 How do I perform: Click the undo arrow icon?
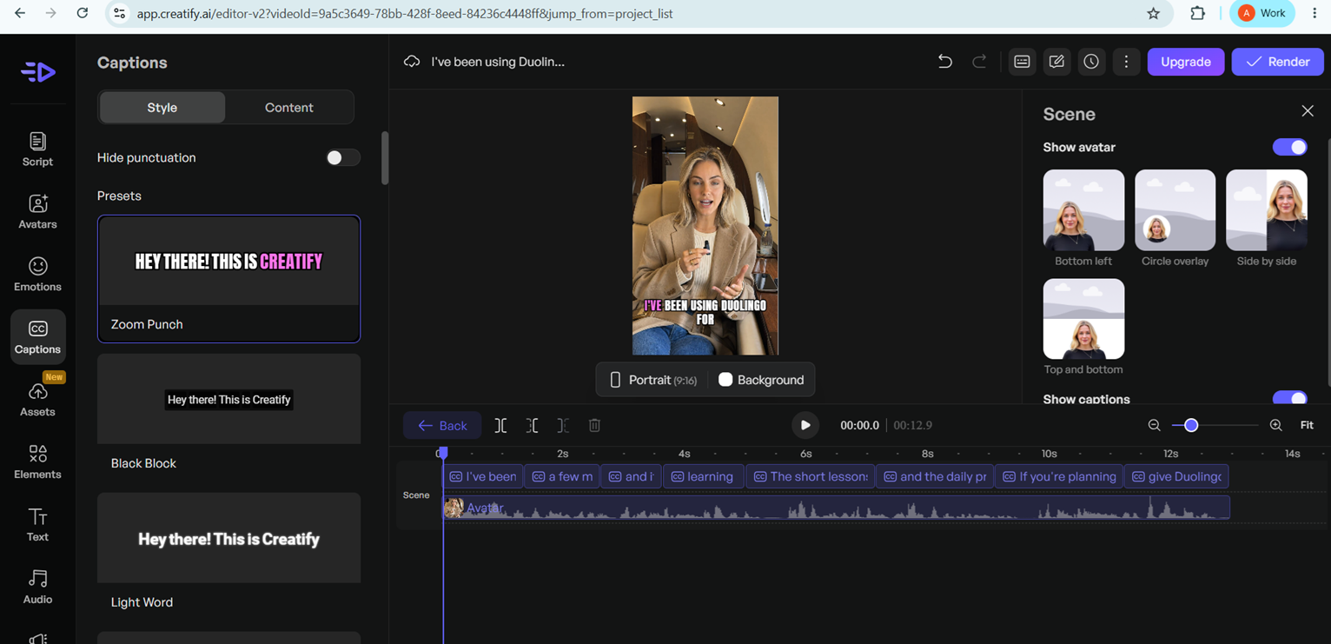pyautogui.click(x=944, y=62)
